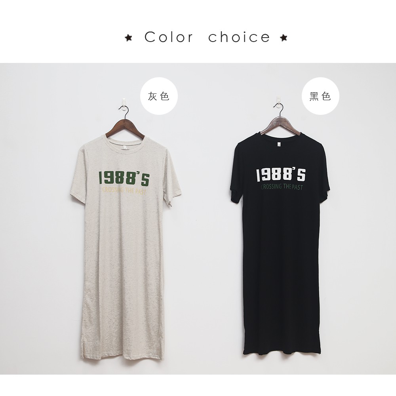Click CROSSING THE PAST text on gray dress
This screenshot has height=396, width=396.
pyautogui.click(x=124, y=191)
